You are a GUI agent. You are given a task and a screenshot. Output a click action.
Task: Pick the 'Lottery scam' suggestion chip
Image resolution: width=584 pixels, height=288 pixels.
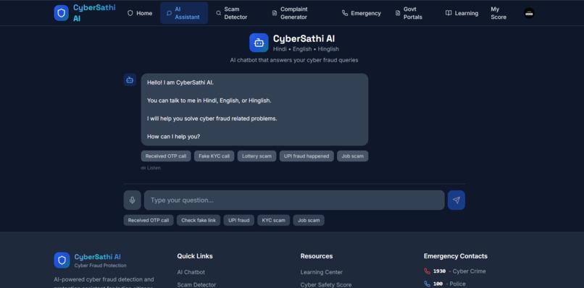(256, 156)
